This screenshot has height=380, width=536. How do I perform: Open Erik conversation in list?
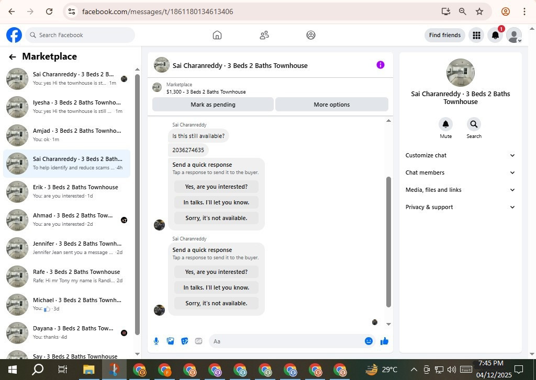click(66, 191)
